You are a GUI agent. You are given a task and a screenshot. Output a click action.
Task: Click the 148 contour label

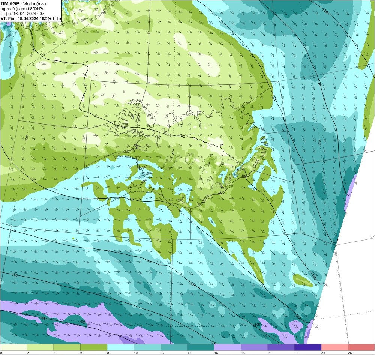43,319
